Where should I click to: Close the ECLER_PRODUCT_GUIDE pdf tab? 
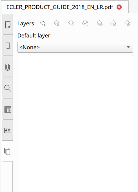click(x=119, y=7)
